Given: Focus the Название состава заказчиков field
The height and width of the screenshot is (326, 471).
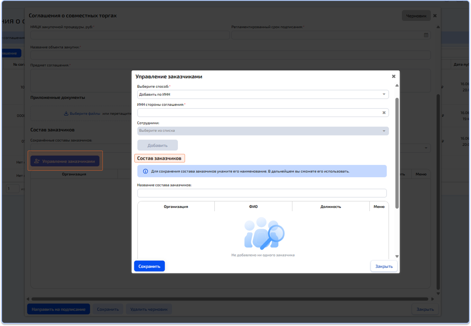Looking at the screenshot, I should point(262,193).
